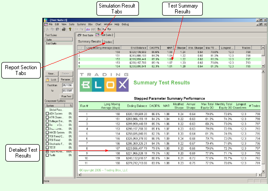The image size is (268, 191).
Task: Click the first red-underlined blox toolbar icon
Action: click(x=99, y=29)
